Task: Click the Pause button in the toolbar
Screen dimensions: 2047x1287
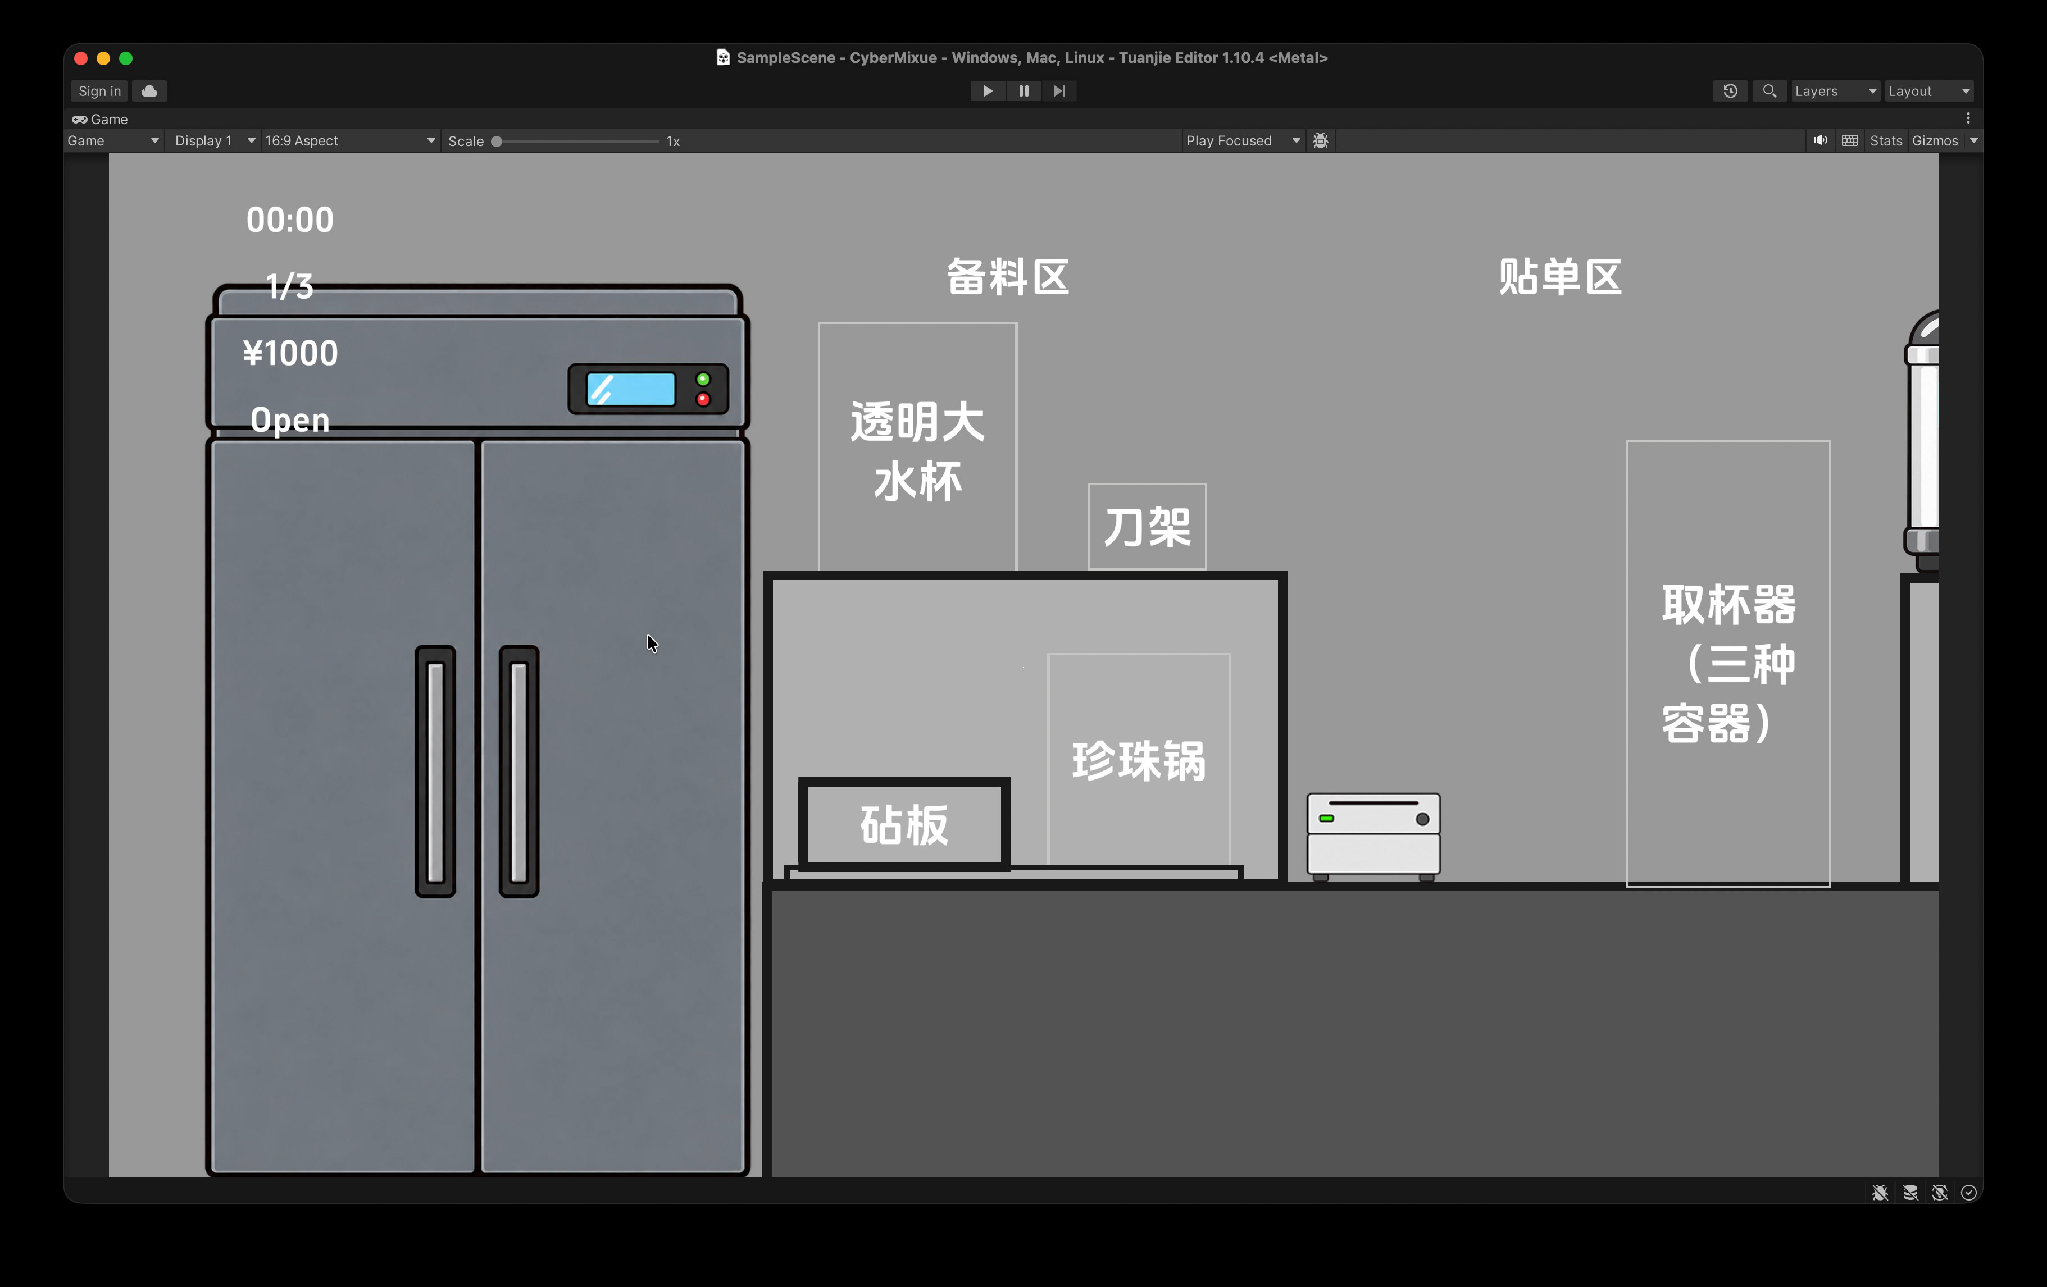Action: coord(1023,91)
